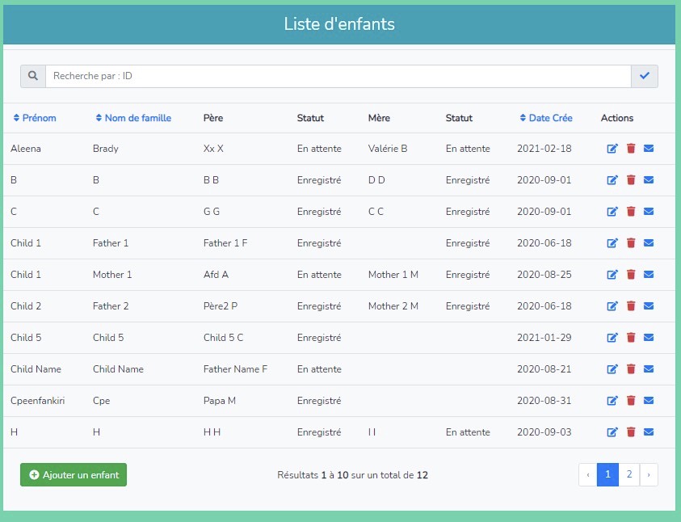Viewport: 681px width, 522px height.
Task: Open edit for Child 1 Mother 1 row
Action: (x=612, y=275)
